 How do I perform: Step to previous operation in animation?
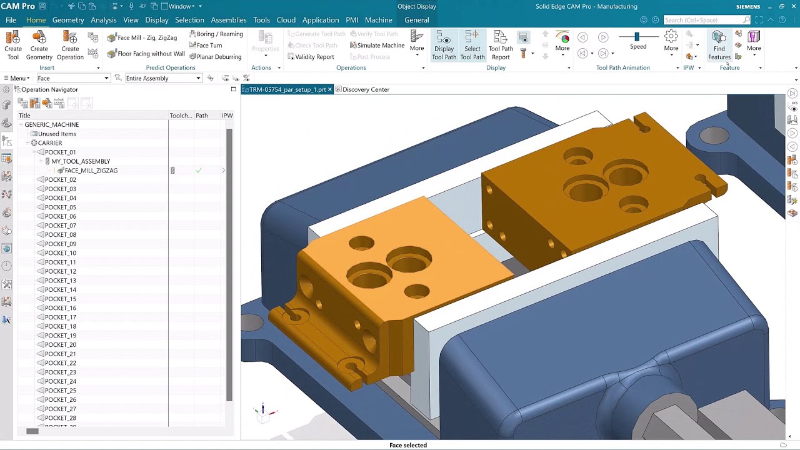point(582,53)
